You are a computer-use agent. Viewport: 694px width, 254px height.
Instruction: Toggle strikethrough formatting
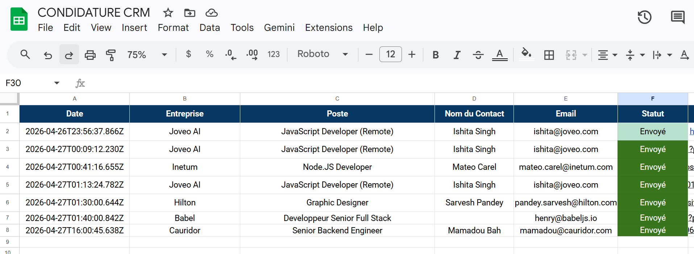pos(478,55)
